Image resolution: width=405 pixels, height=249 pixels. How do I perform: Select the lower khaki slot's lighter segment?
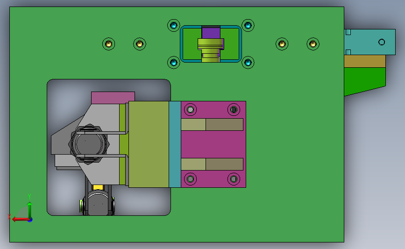(193, 164)
